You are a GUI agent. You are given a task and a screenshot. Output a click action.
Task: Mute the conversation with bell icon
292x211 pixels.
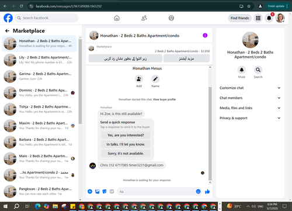[x=242, y=70]
